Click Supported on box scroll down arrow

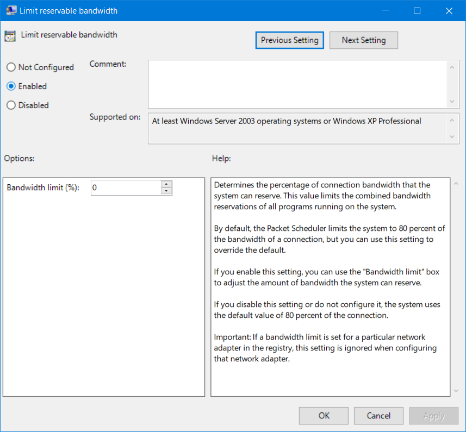pos(452,137)
